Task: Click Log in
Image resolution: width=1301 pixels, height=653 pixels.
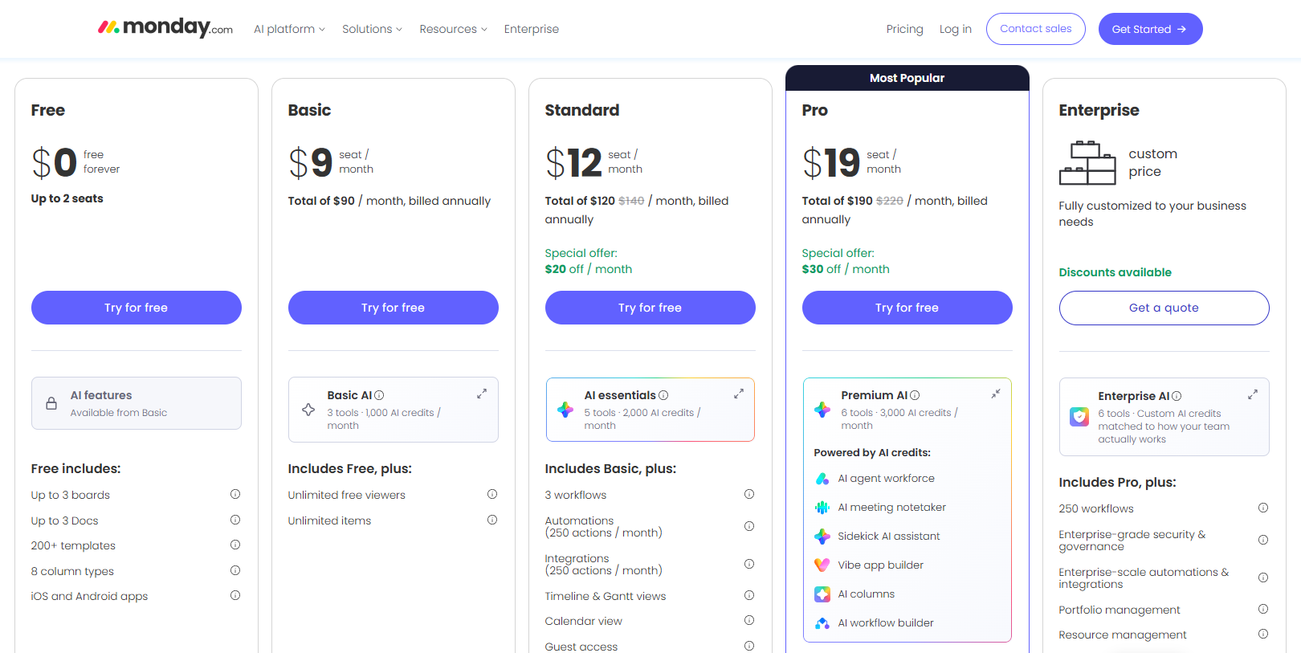Action: (956, 29)
